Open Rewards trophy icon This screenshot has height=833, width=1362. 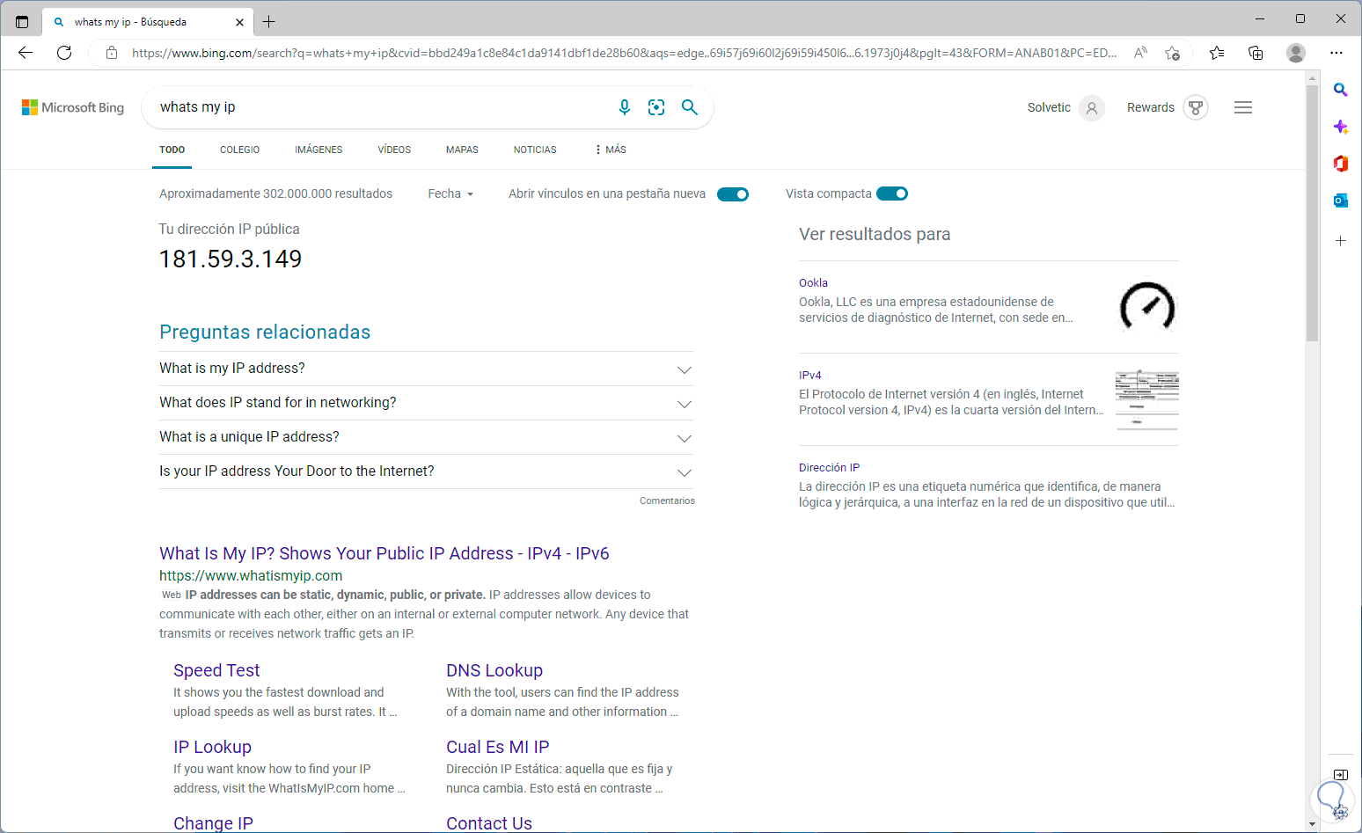tap(1196, 107)
